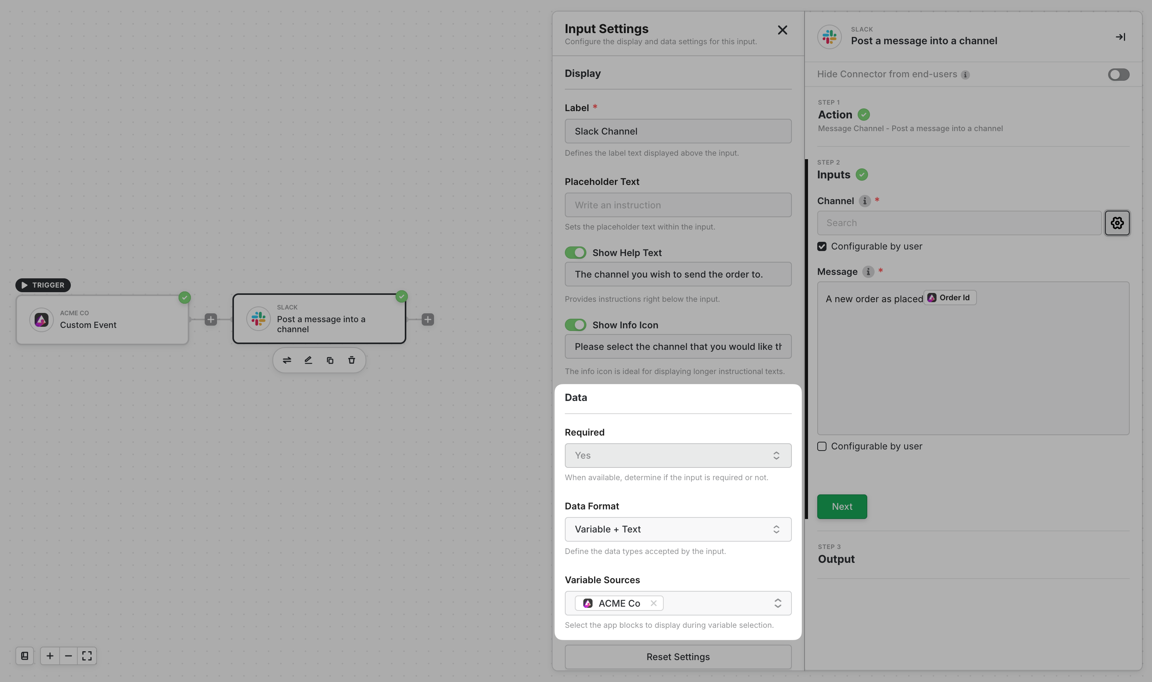Click the plus connector after Slack node
This screenshot has width=1152, height=682.
click(x=428, y=319)
